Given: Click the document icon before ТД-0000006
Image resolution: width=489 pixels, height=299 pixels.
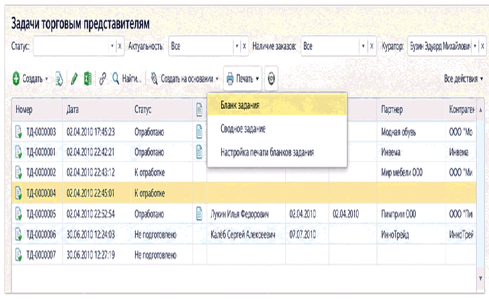Looking at the screenshot, I should click(x=19, y=235).
